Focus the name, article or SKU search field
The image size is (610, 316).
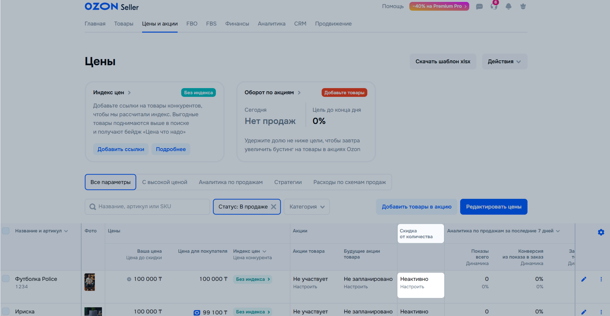tap(147, 207)
